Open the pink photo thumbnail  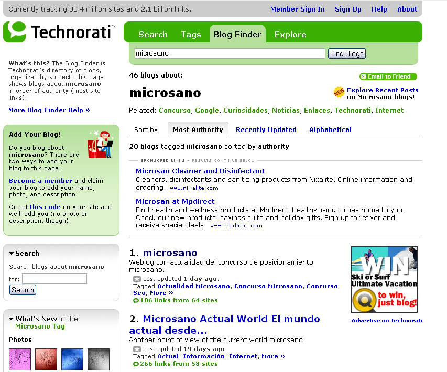(x=20, y=359)
